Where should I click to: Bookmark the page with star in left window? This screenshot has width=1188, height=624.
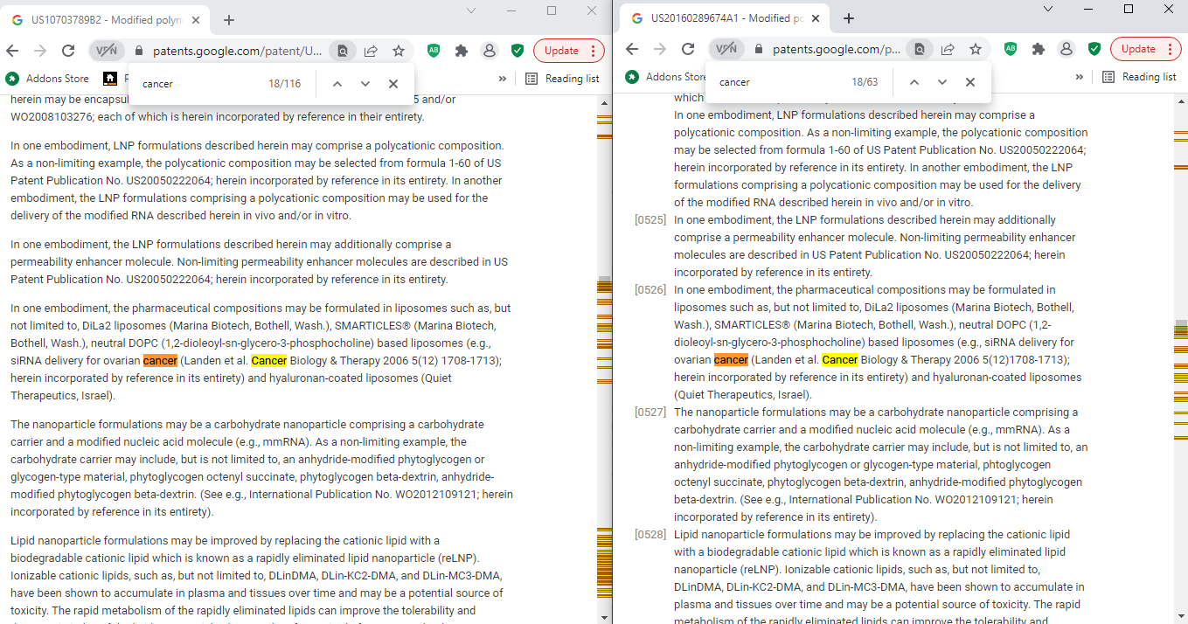[399, 51]
